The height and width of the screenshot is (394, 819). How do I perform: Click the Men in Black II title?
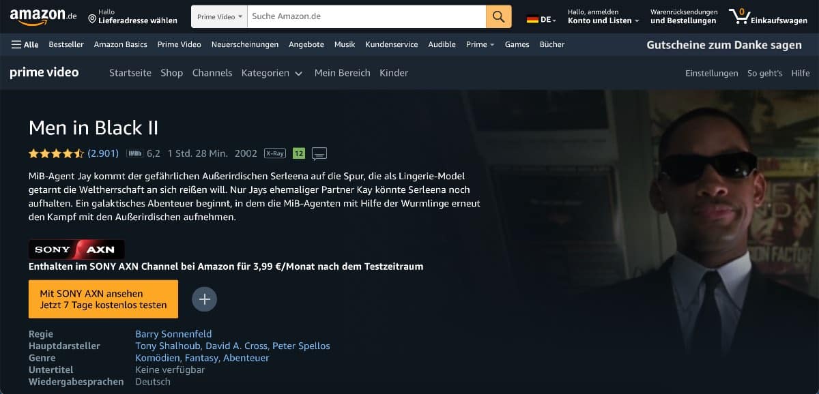coord(94,127)
